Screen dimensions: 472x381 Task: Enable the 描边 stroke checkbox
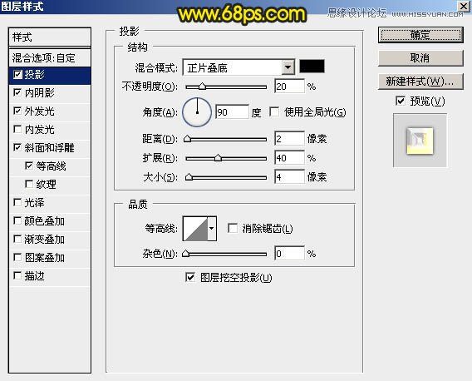click(17, 275)
